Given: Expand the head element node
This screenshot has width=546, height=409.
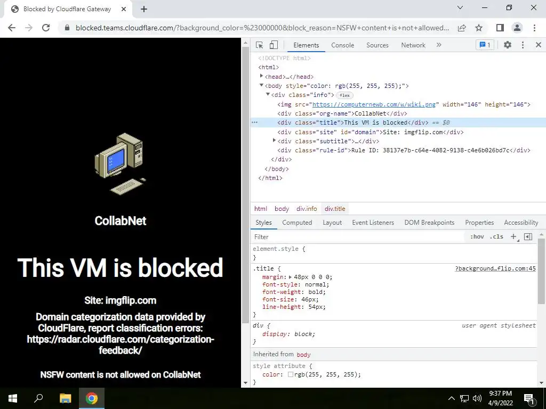Looking at the screenshot, I should pos(261,76).
